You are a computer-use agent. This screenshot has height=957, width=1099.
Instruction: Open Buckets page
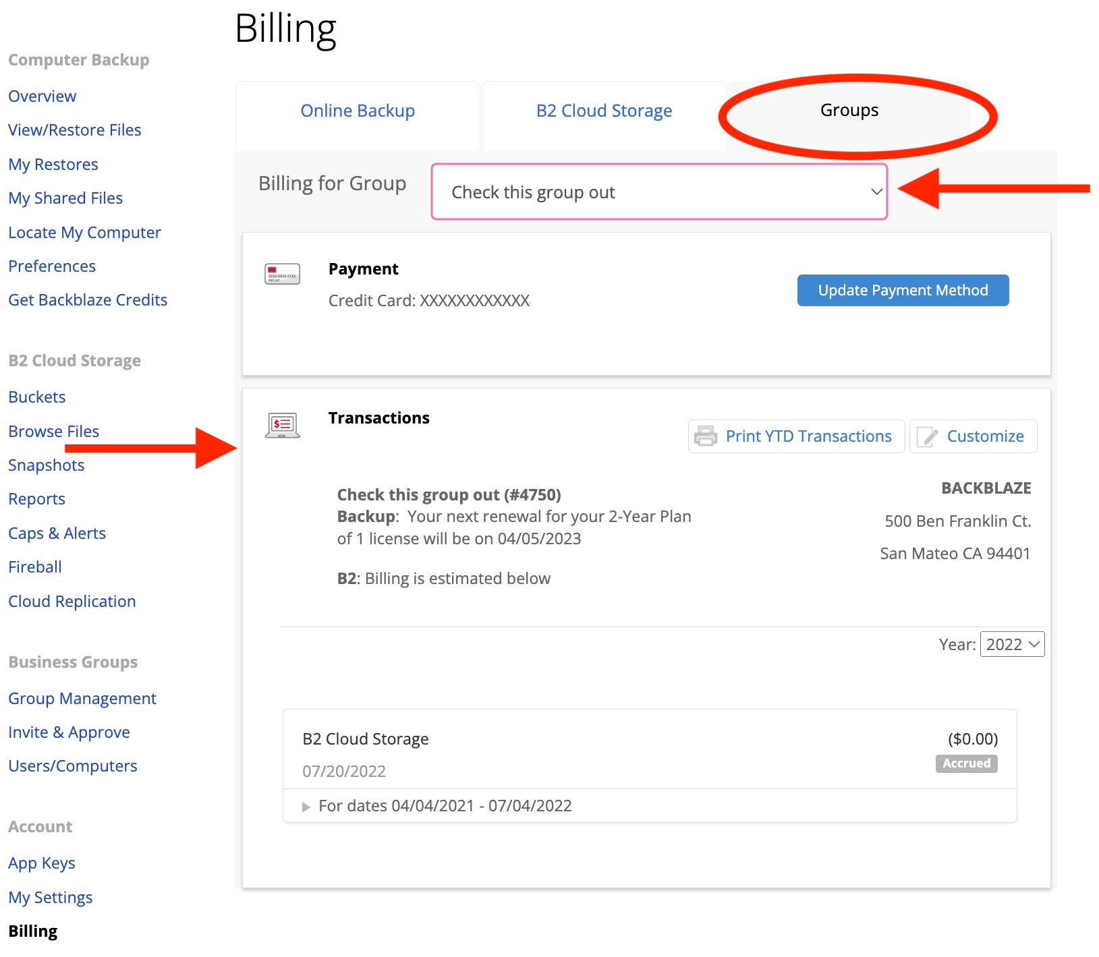pos(37,397)
